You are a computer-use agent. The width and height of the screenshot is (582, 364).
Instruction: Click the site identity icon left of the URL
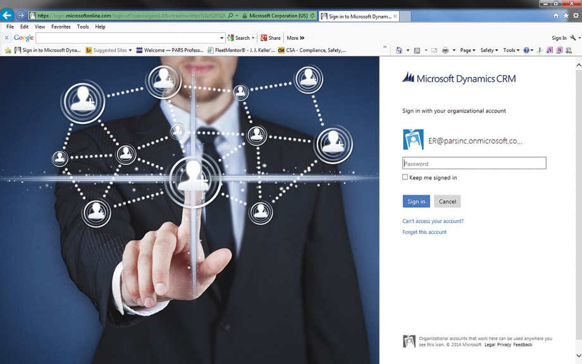point(32,16)
